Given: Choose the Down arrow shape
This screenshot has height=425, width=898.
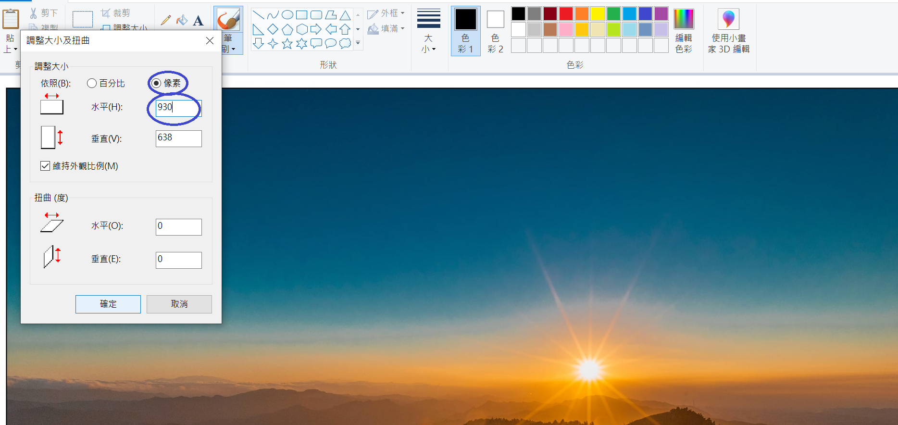Looking at the screenshot, I should click(x=258, y=44).
